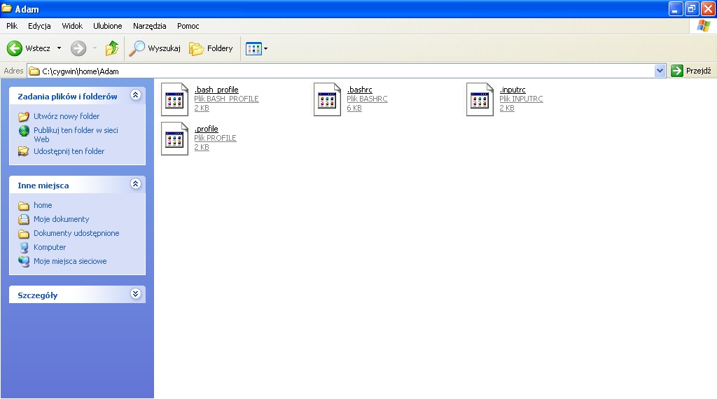Open the Edycja menu

tap(39, 26)
